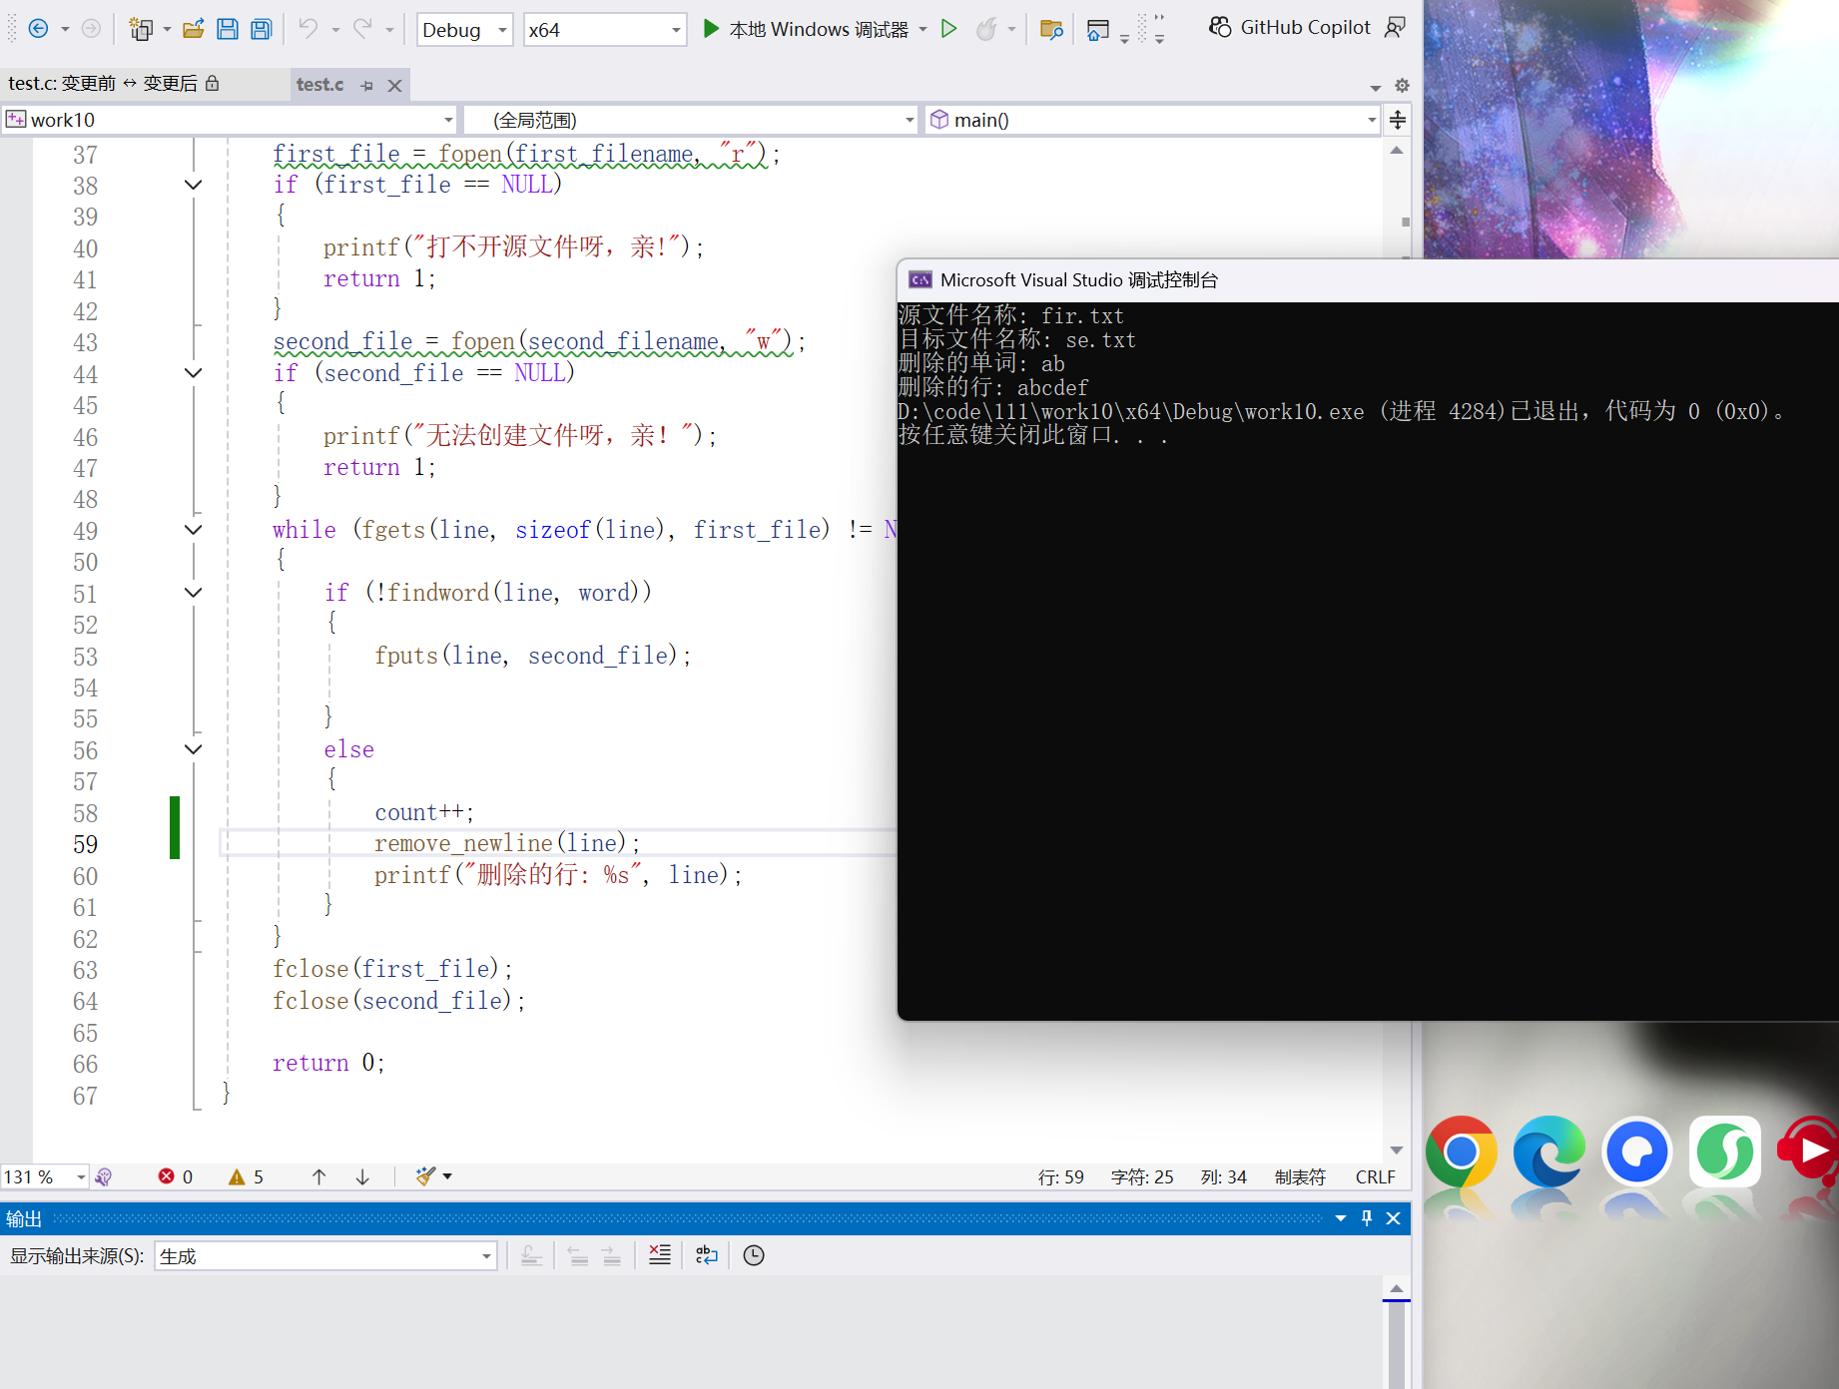Open the code cleanup broom icon
Viewport: 1839px width, 1389px height.
click(426, 1176)
